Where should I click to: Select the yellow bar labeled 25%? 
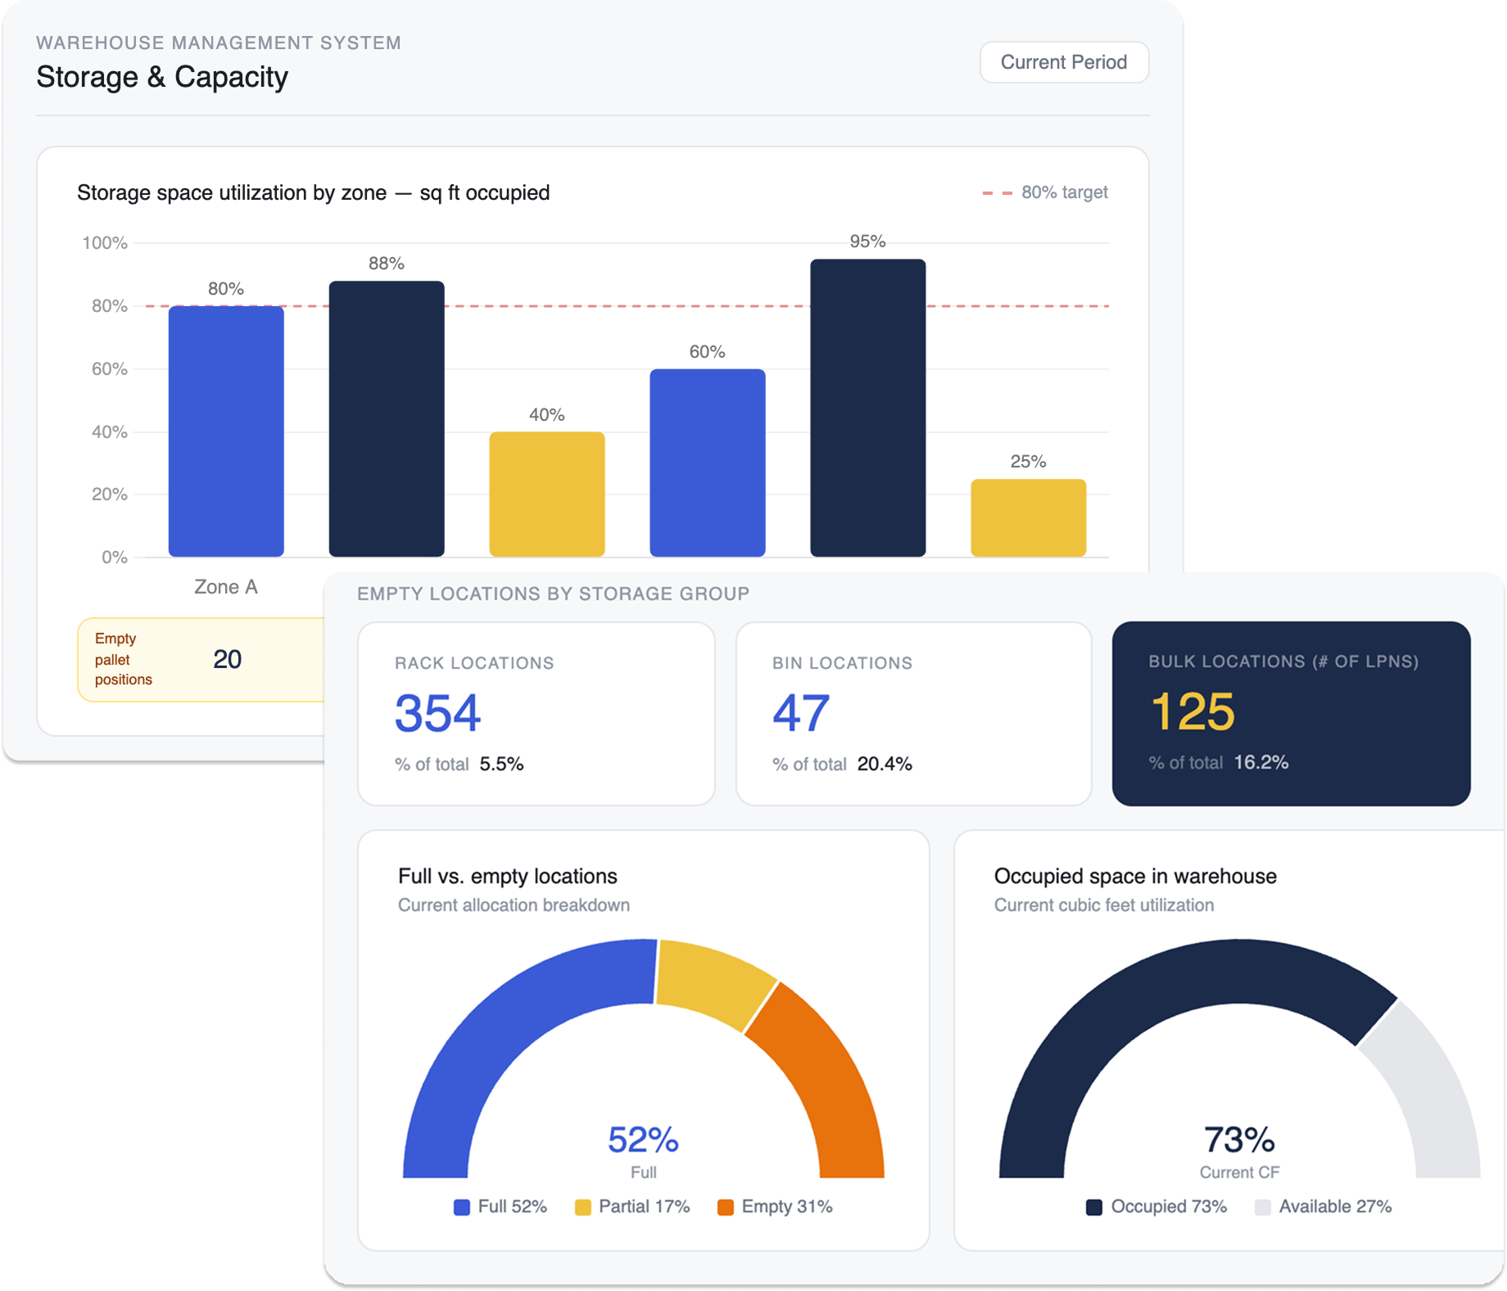coord(1029,518)
